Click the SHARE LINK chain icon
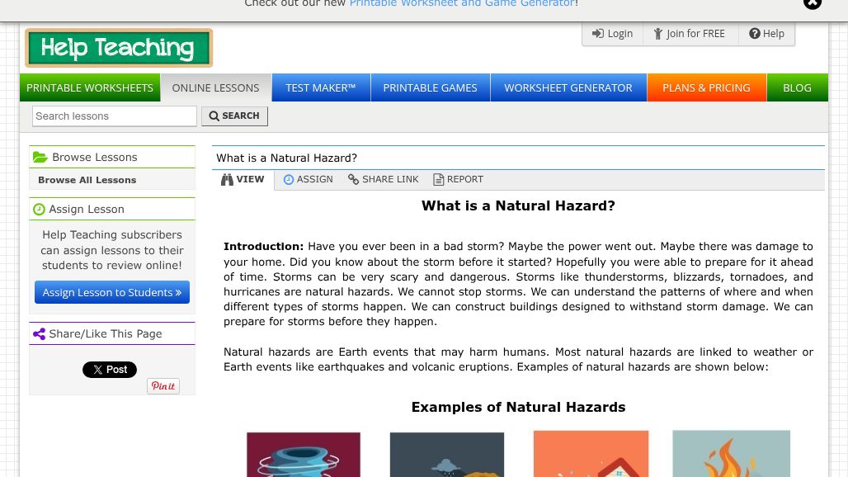The height and width of the screenshot is (477, 848). pos(353,179)
